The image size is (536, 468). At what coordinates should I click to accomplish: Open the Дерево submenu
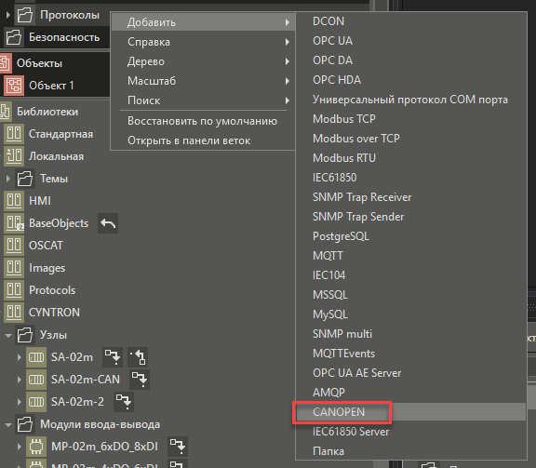point(203,61)
